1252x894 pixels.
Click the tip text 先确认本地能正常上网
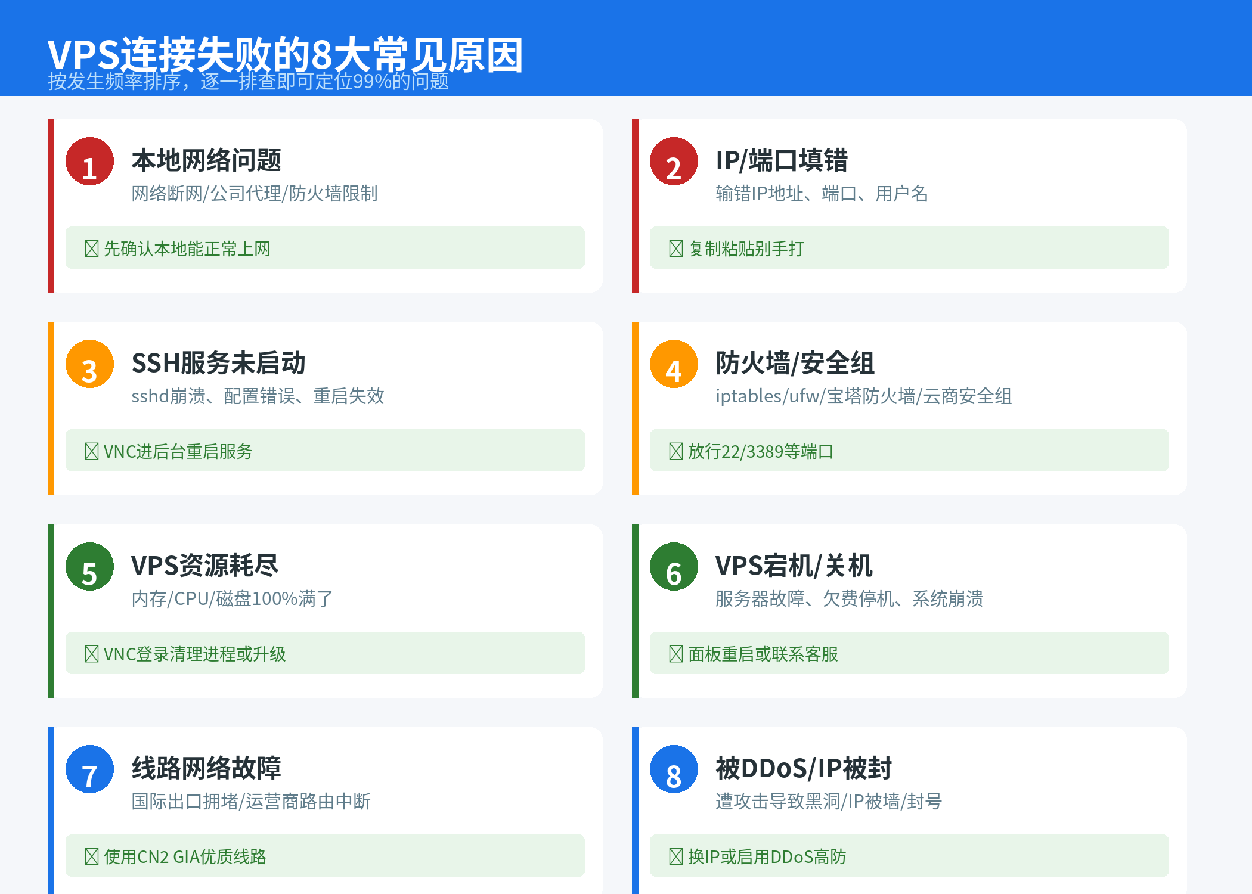point(187,249)
